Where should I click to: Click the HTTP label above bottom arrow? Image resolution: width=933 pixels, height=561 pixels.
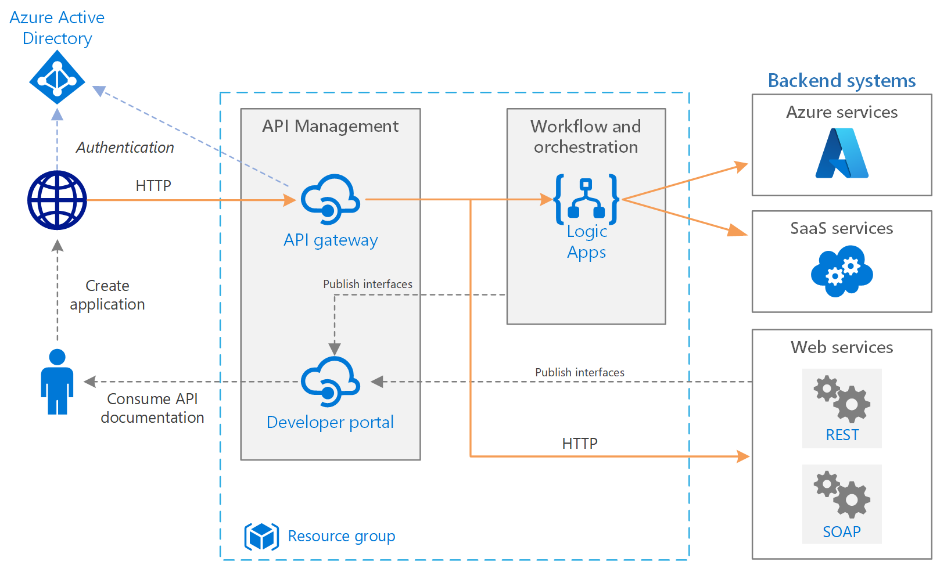pyautogui.click(x=580, y=444)
